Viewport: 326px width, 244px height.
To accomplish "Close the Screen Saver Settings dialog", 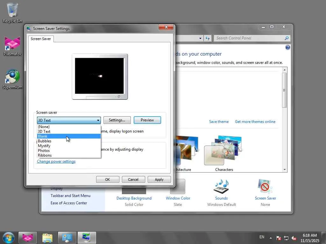I will (x=166, y=27).
